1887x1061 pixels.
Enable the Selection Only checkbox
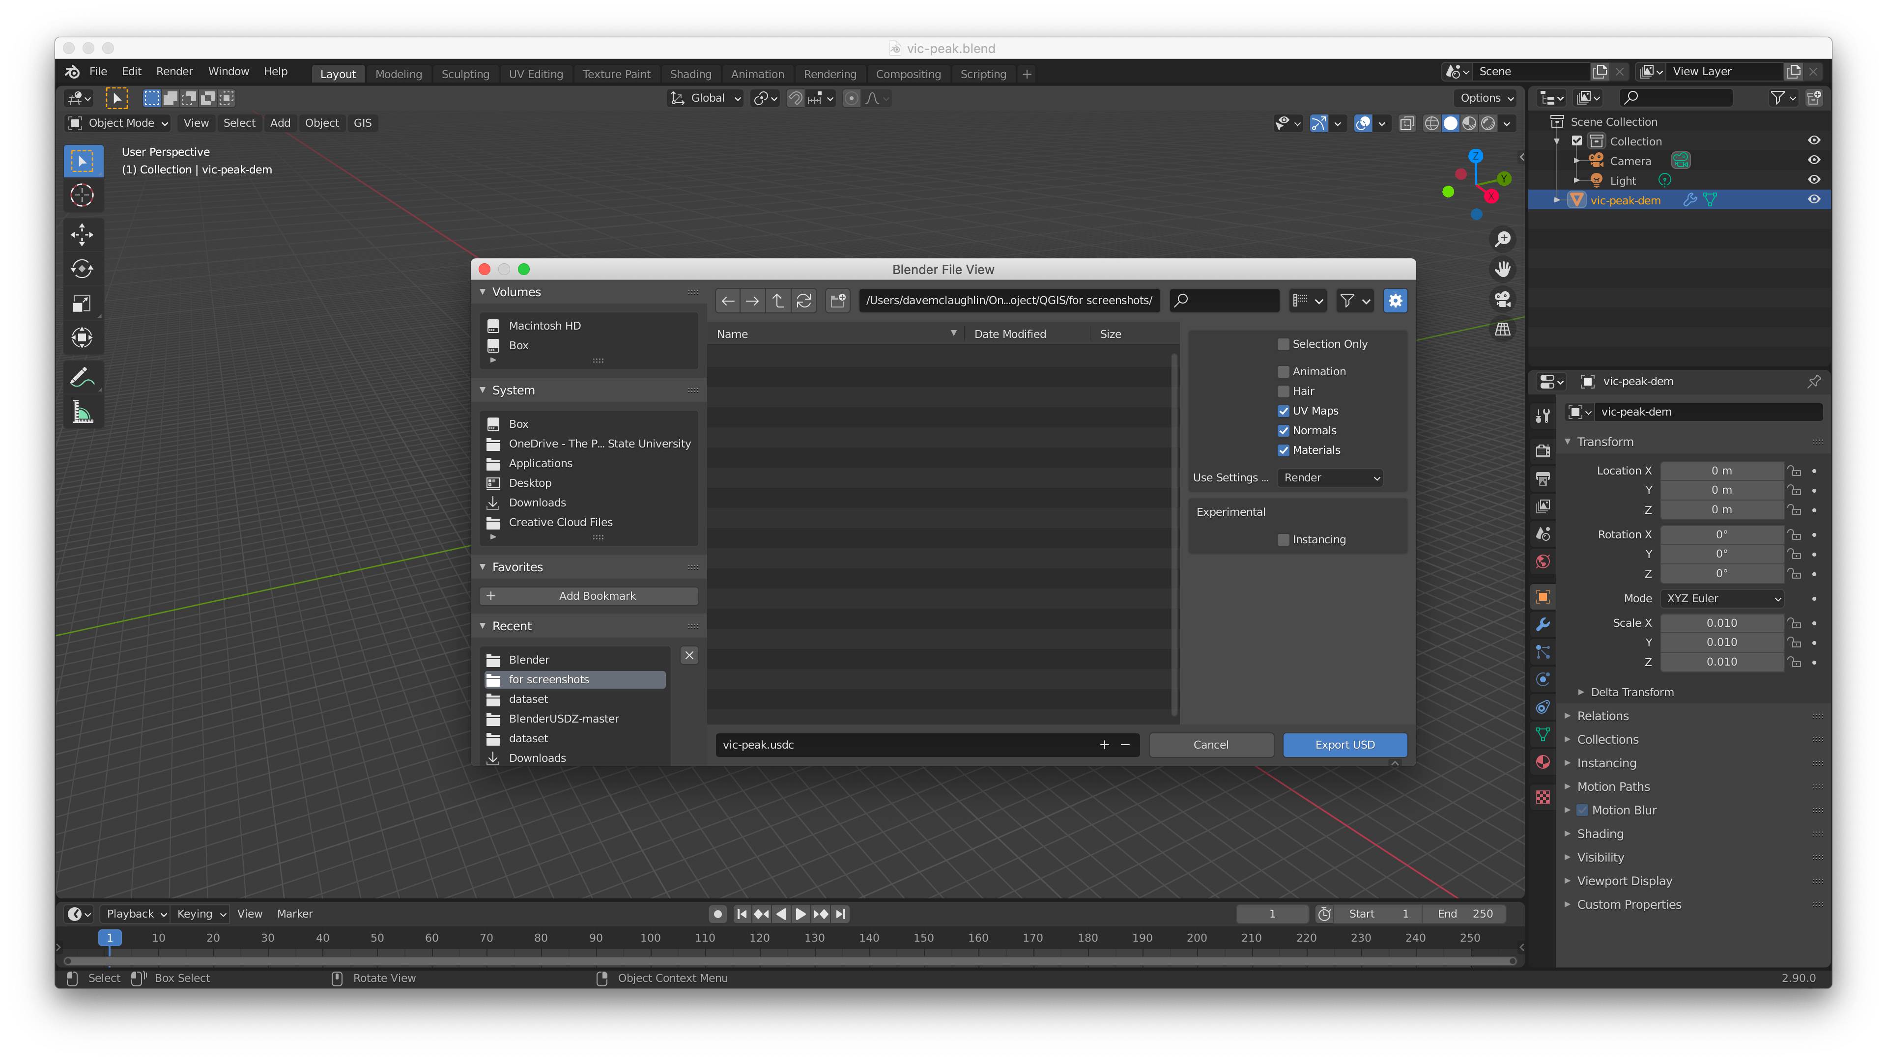[1284, 344]
